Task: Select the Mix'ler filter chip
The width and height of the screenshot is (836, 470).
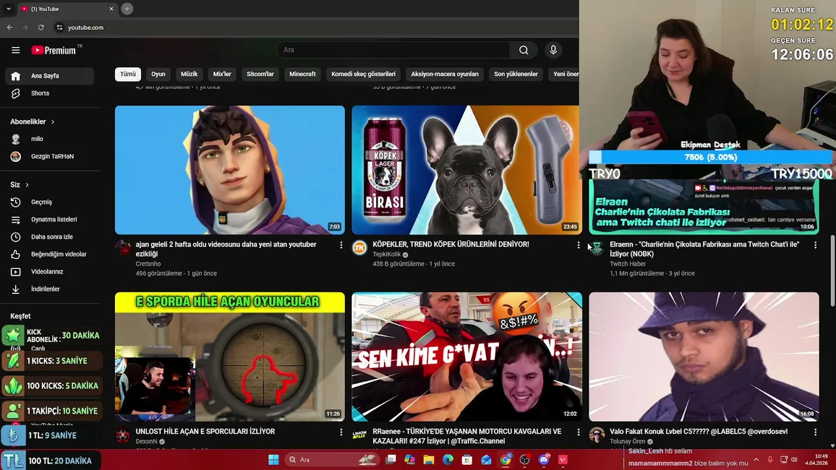Action: (x=222, y=74)
